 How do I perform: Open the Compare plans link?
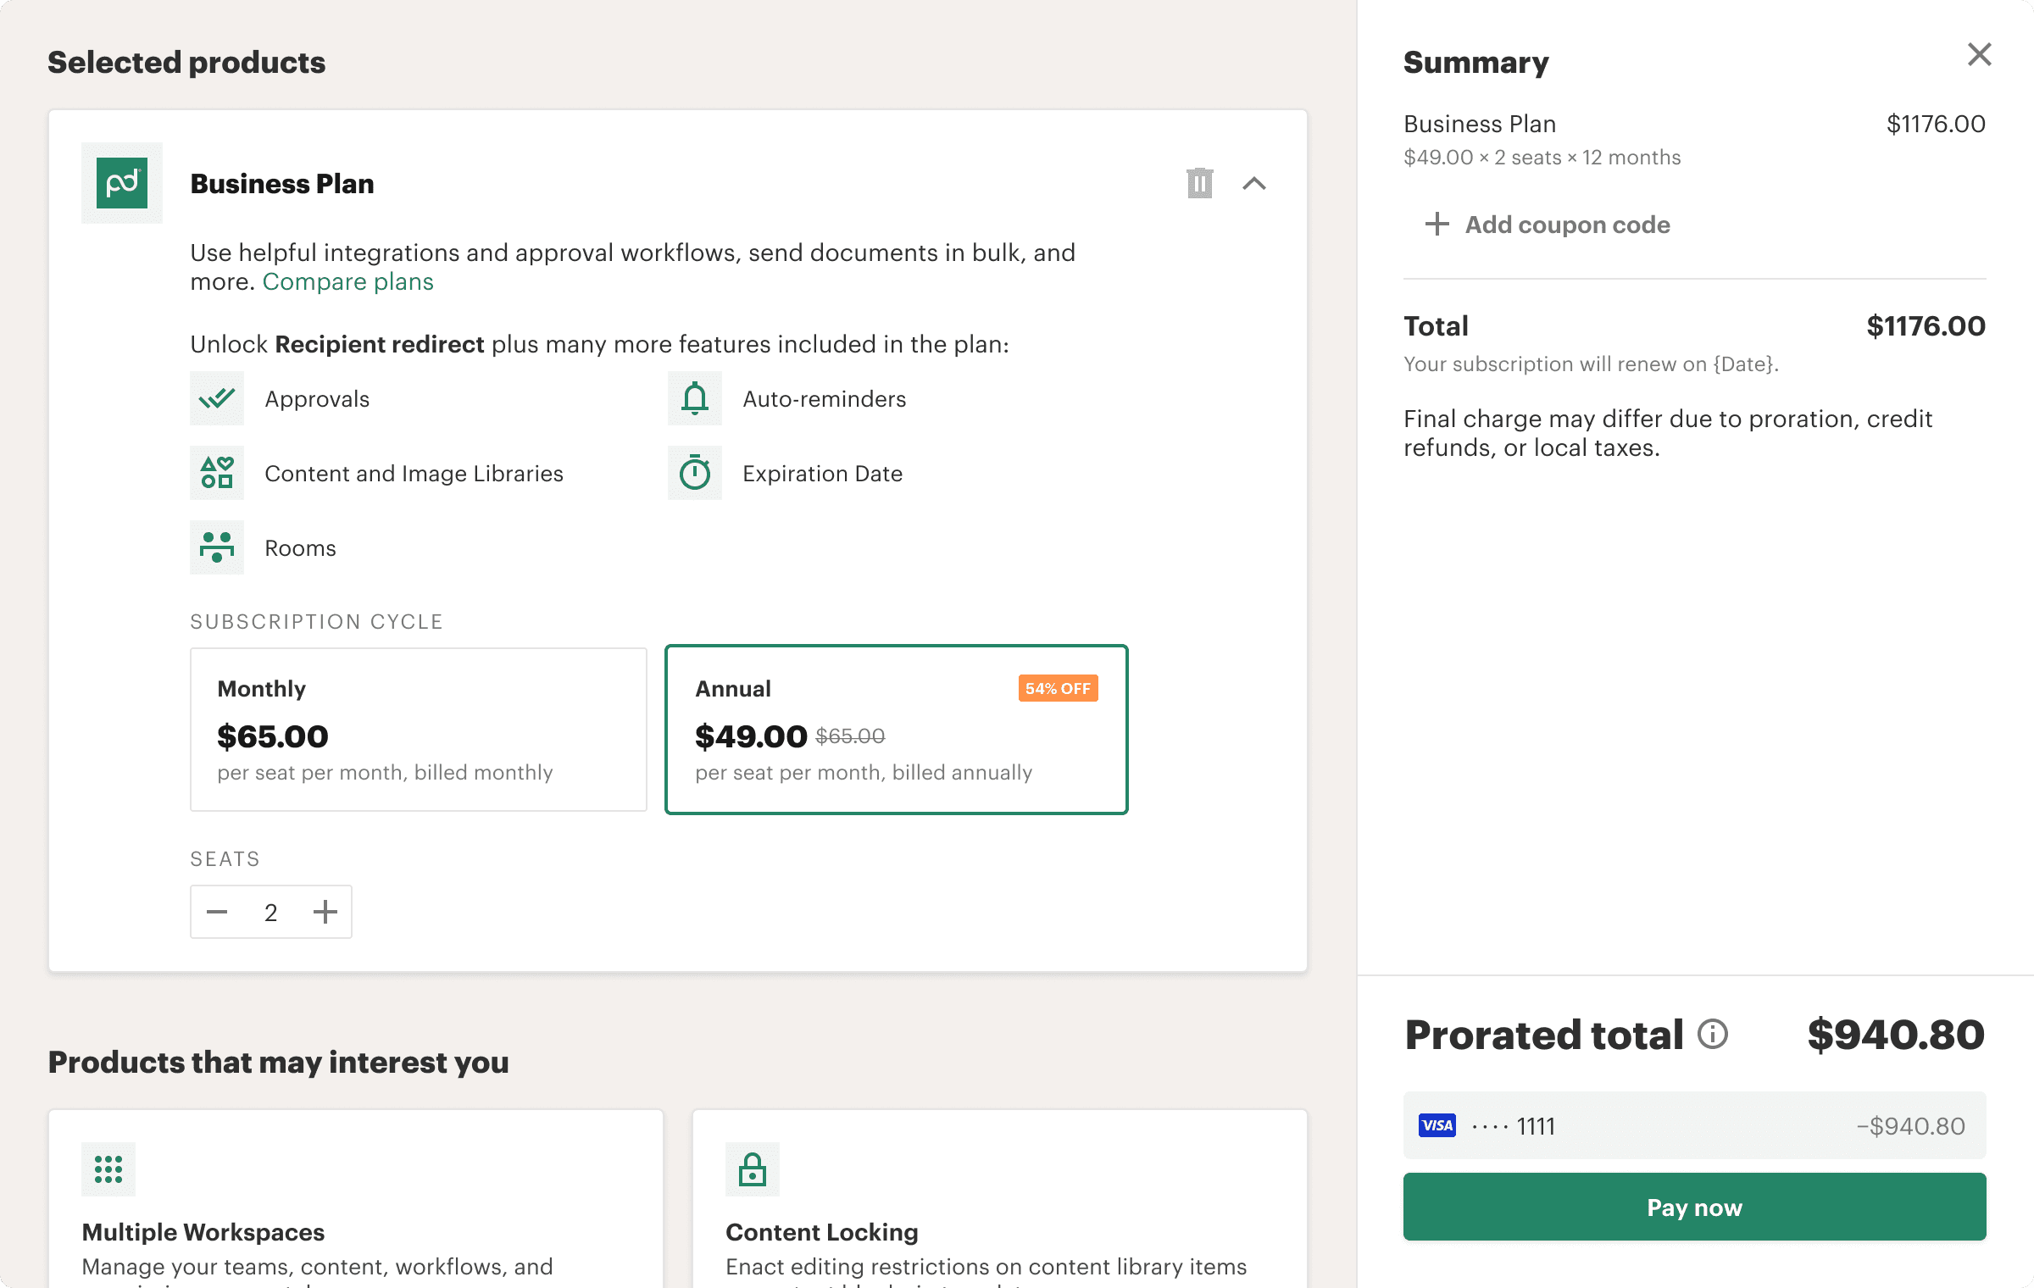tap(347, 281)
